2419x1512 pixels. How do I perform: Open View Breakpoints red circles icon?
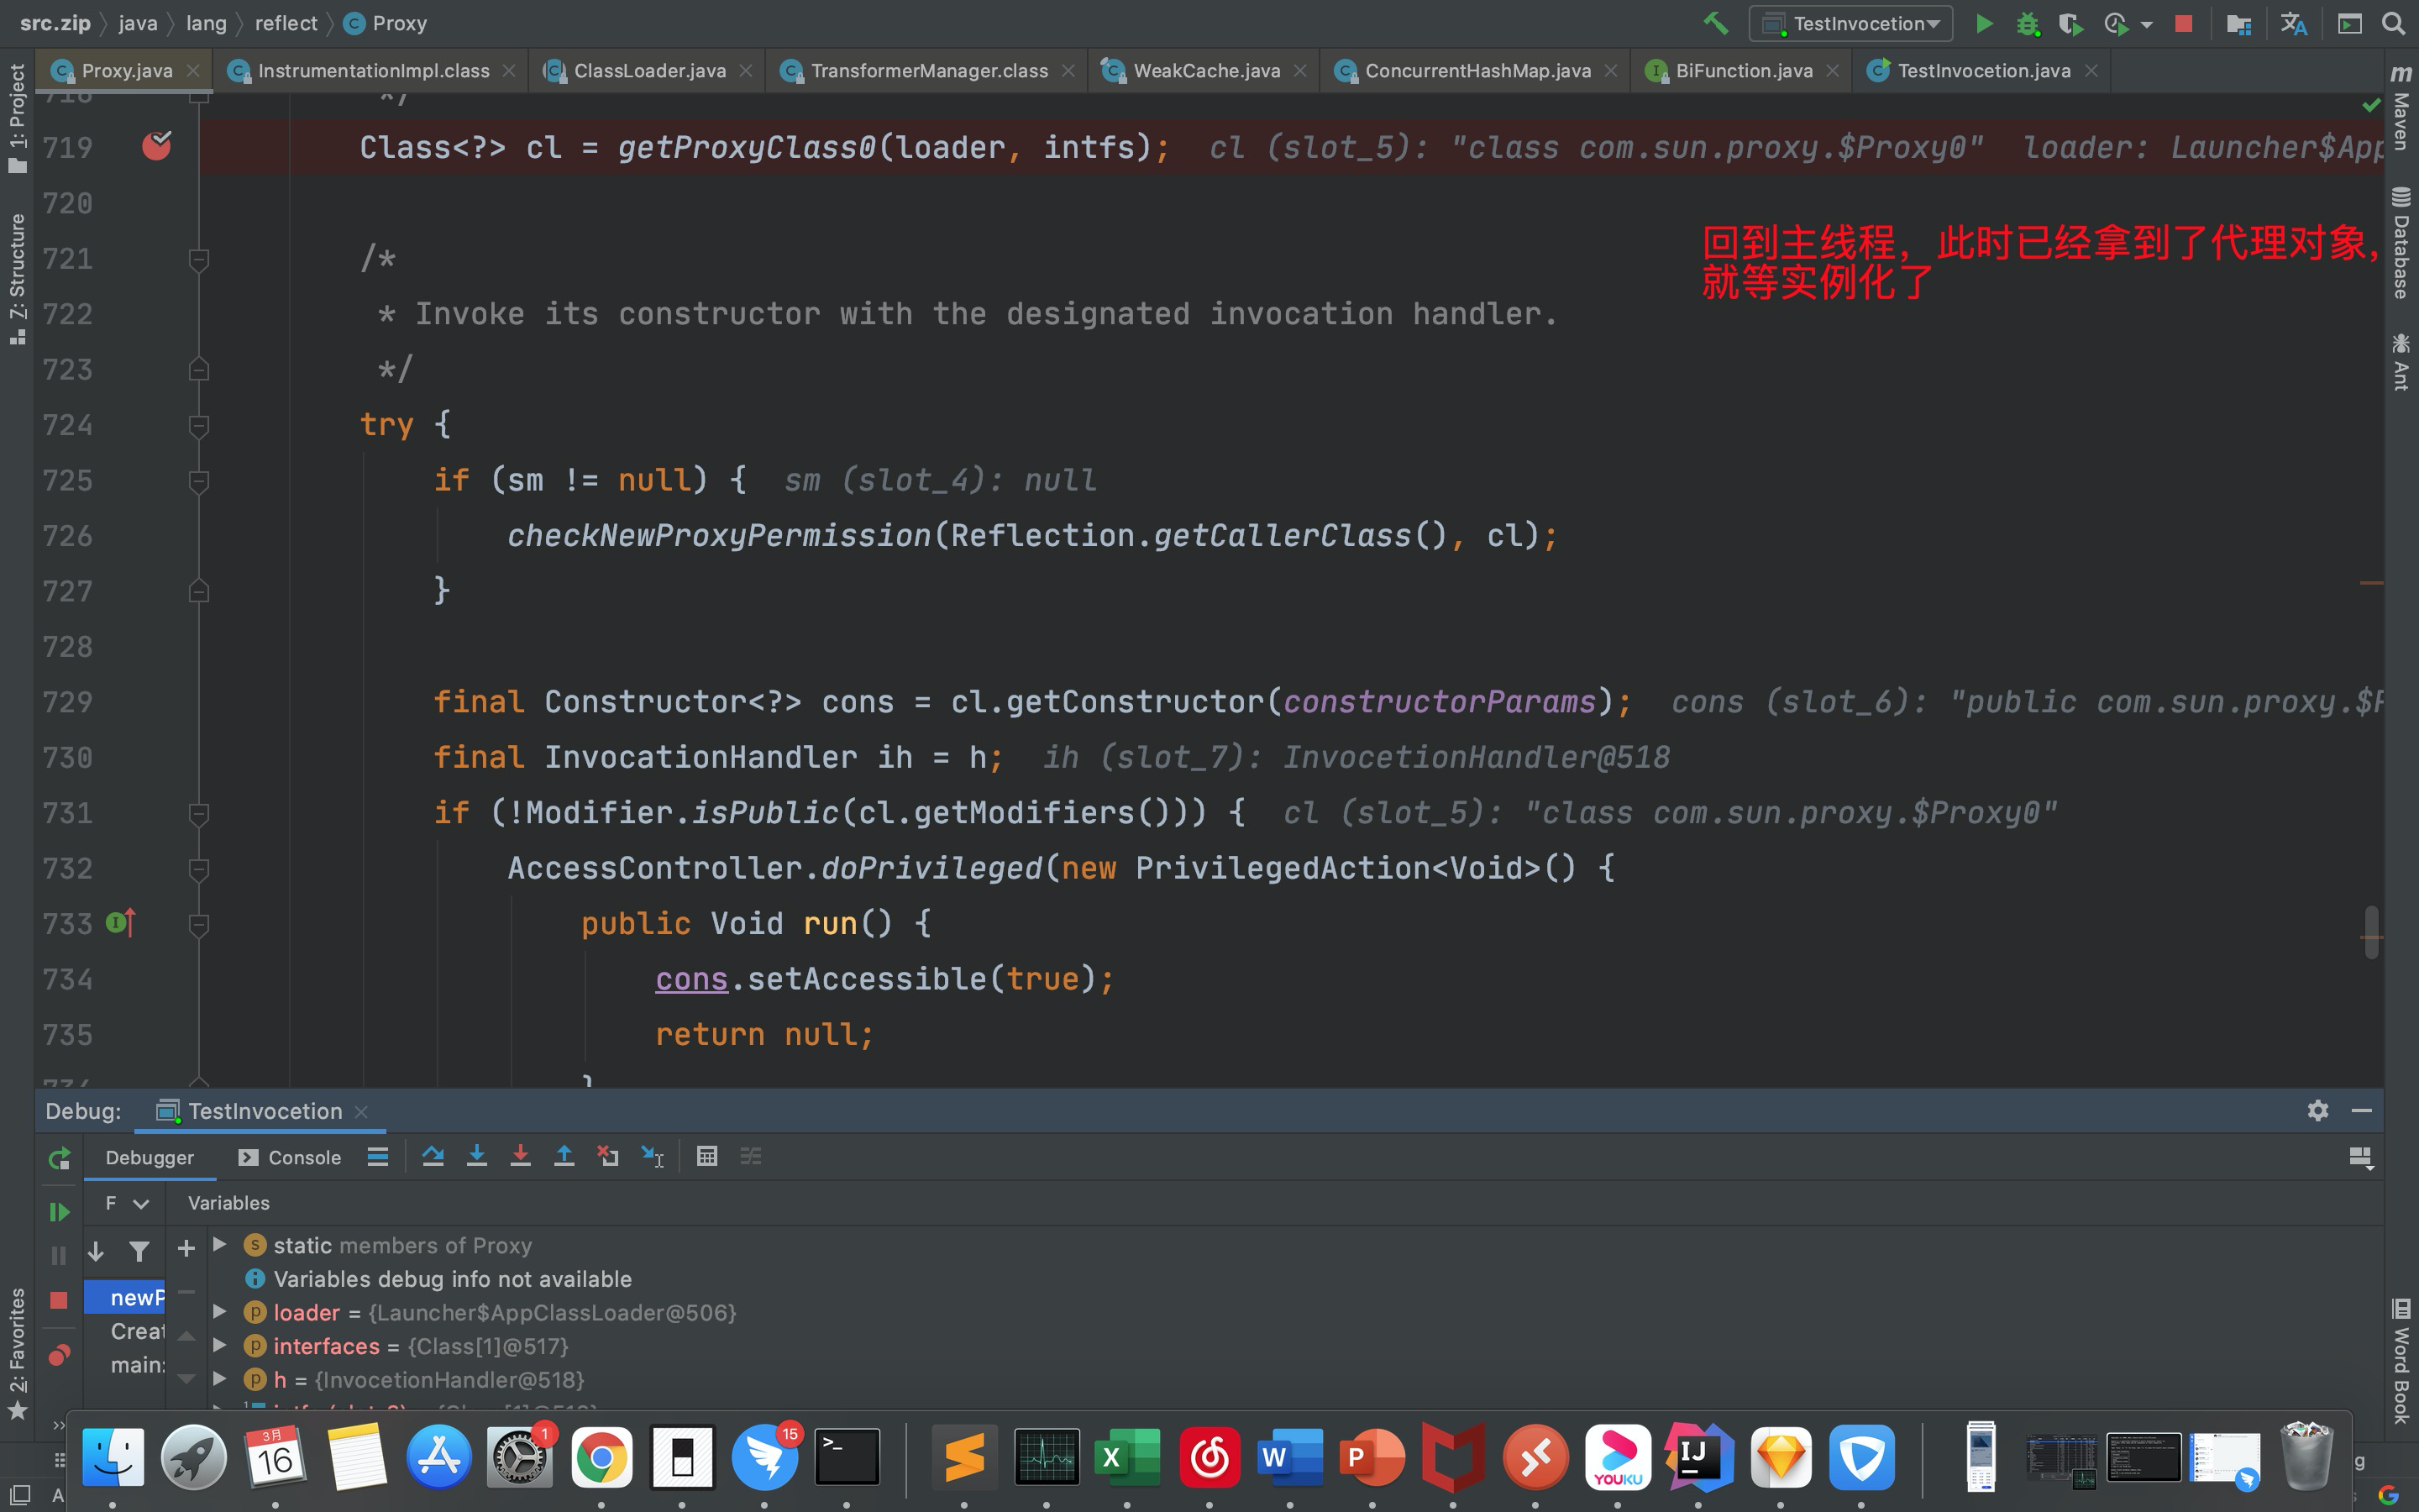click(59, 1355)
